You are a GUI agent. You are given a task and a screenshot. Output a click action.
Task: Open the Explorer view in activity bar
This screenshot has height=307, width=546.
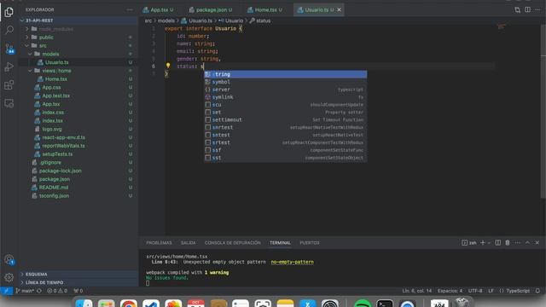tap(9, 12)
